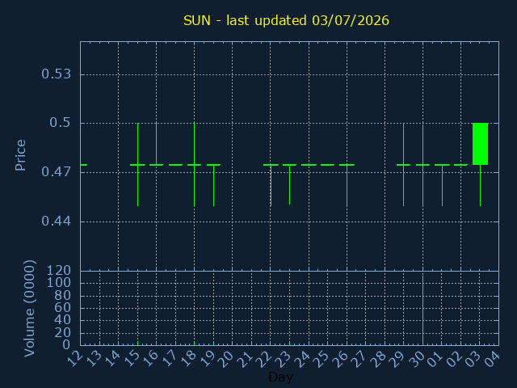The image size is (517, 388).
Task: Select the 0.5 price axis label
Action: [60, 123]
